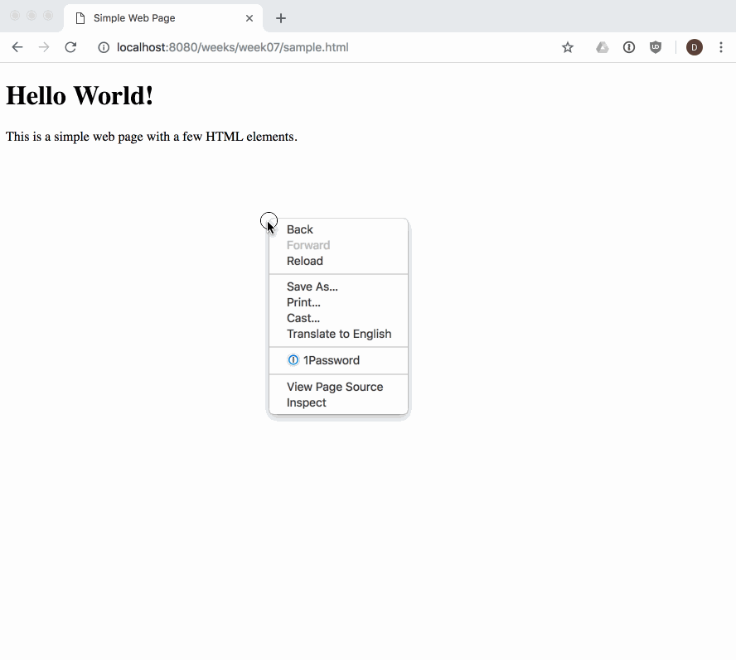
Task: Choose Translate to English
Action: click(339, 334)
